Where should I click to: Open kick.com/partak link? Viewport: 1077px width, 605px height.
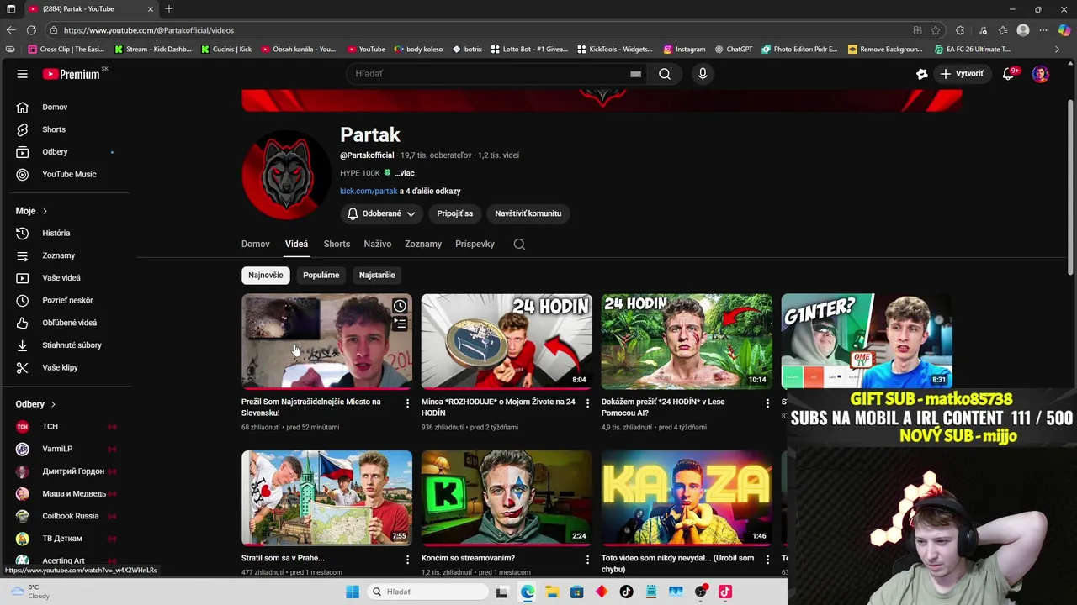369,191
